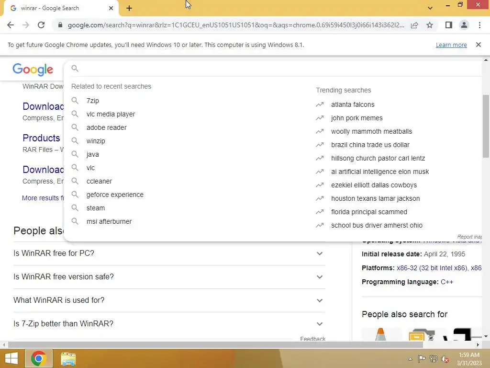Select the 7zip suggestion

pos(93,101)
